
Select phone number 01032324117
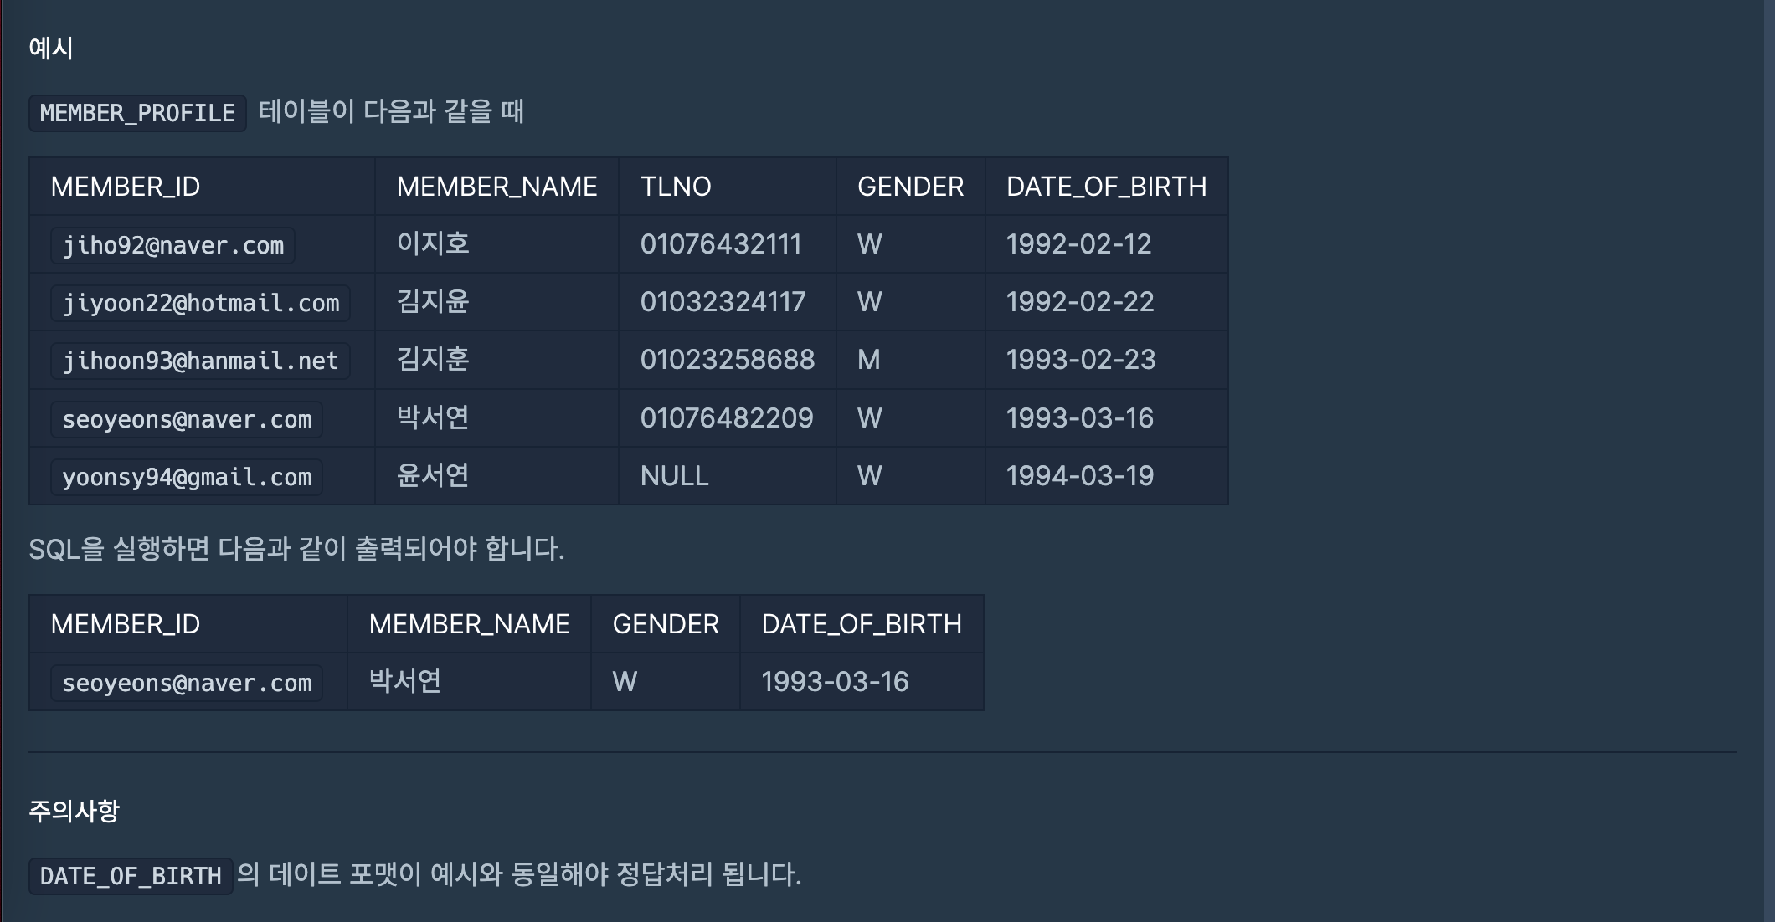pos(723,302)
